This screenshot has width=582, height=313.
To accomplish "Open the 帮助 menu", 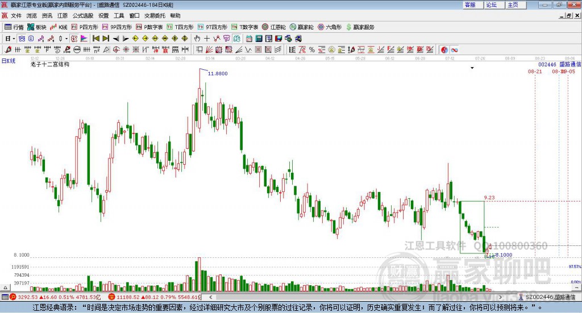I will 175,15.
